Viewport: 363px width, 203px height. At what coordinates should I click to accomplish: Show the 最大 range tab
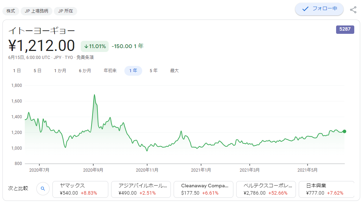174,71
